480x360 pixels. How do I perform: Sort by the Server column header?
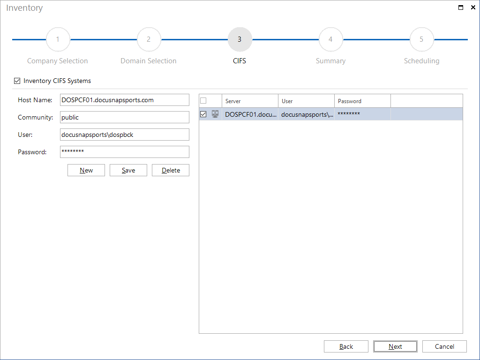(250, 101)
